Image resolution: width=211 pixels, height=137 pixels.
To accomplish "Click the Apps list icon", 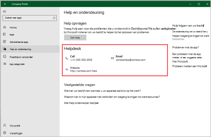I will (x=5, y=34).
